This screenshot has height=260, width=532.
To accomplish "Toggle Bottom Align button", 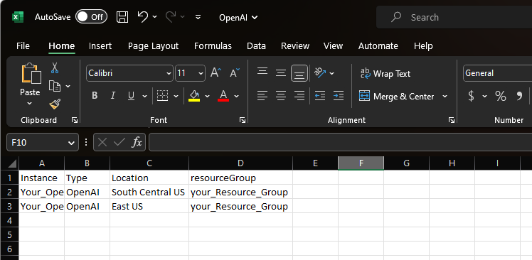I will pyautogui.click(x=299, y=73).
